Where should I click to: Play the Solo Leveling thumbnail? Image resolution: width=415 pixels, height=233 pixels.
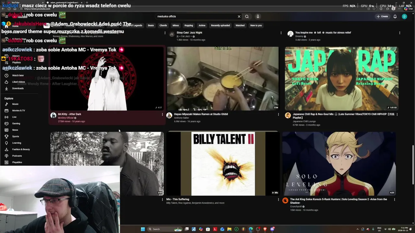pos(339,163)
